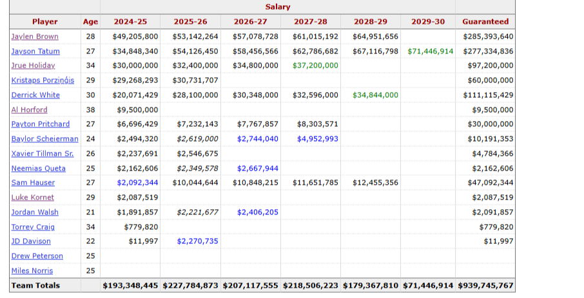Click the 2027-28 column header
584x298 pixels.
[311, 22]
